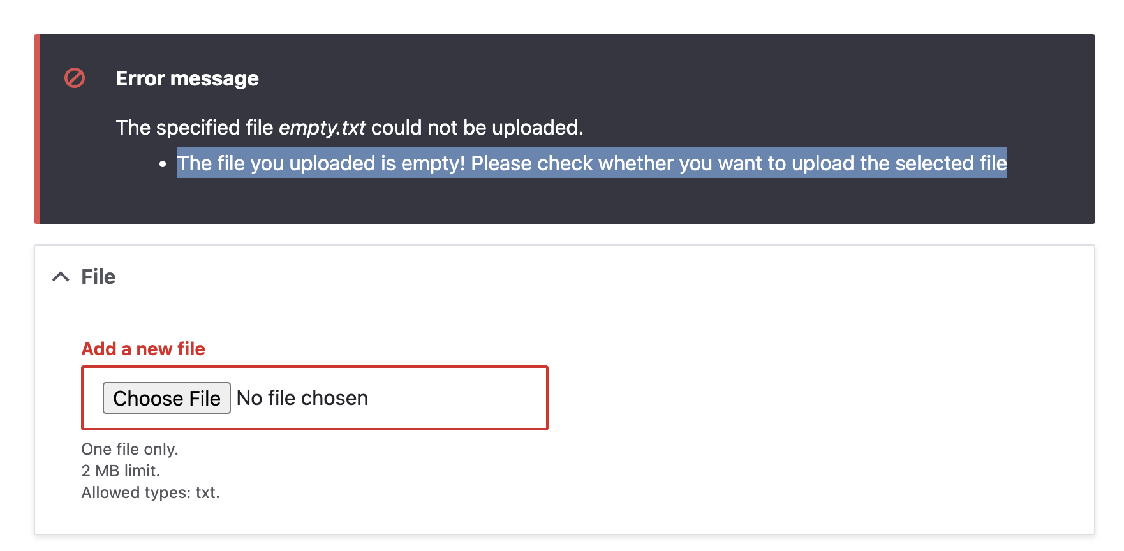This screenshot has width=1124, height=551.
Task: Click the words could not be uploaded
Action: [x=477, y=128]
